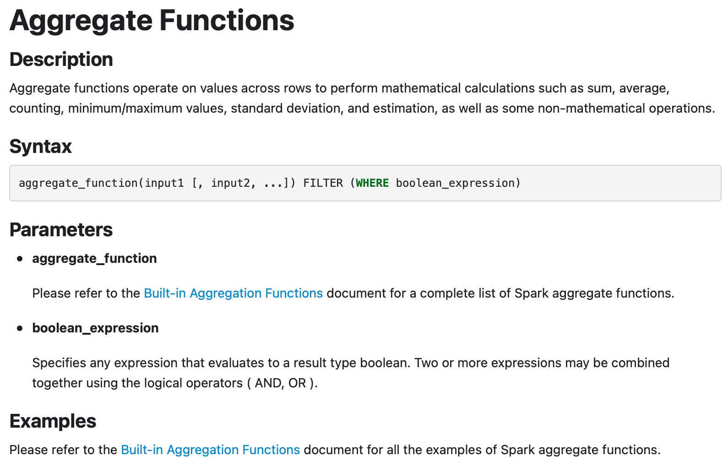Click the Description paragraph about aggregate functions
The image size is (728, 467).
362,98
